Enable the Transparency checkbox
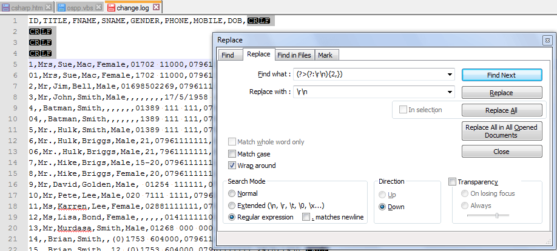 (452, 182)
